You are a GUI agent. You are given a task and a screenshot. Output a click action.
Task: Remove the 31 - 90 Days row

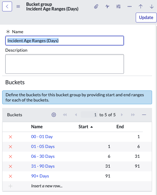(x=10, y=166)
